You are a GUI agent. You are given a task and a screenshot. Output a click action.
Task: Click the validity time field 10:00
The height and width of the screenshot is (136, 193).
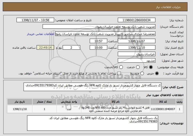pyautogui.click(x=99, y=48)
